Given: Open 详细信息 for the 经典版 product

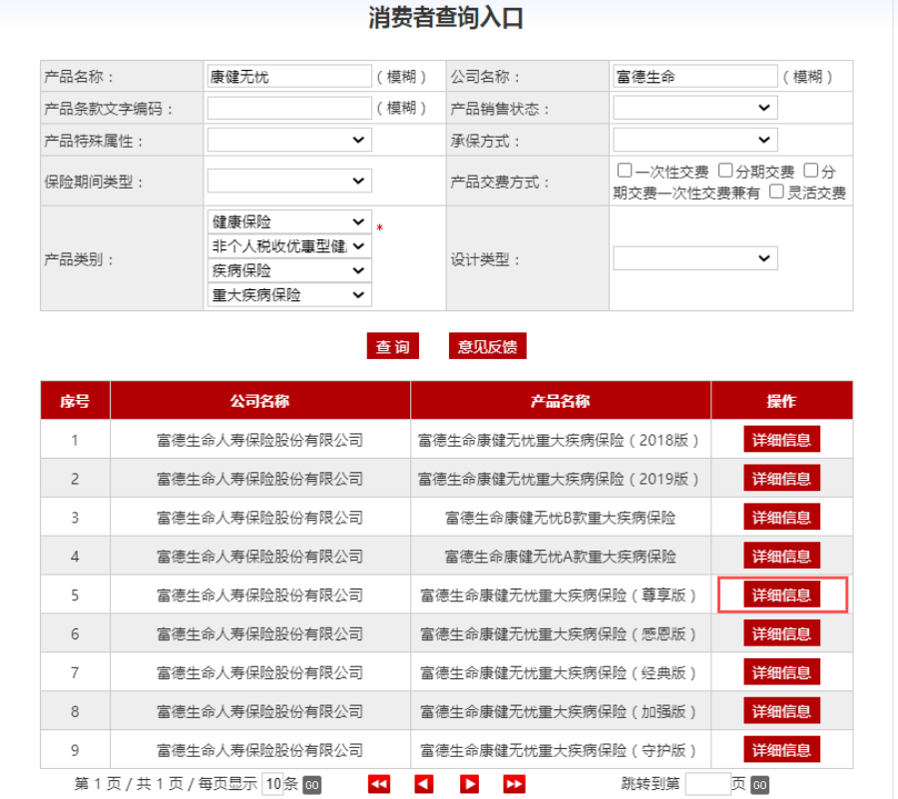Looking at the screenshot, I should point(781,672).
